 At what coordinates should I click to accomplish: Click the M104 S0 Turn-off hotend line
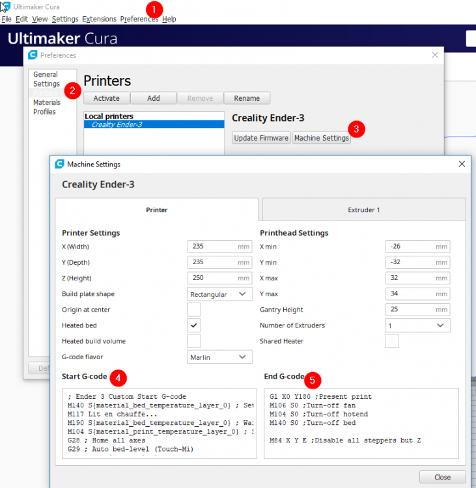318,414
